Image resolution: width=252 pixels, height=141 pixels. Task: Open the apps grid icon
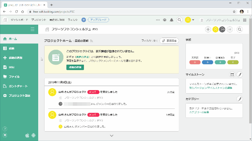tap(245, 20)
